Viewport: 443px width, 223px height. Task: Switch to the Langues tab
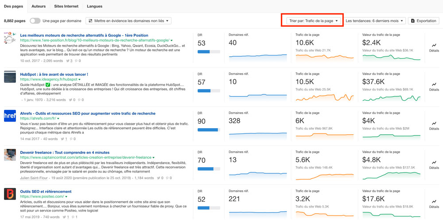coord(95,6)
